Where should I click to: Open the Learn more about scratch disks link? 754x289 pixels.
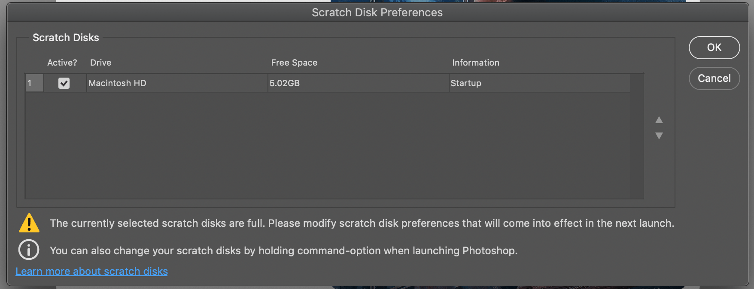tap(91, 271)
